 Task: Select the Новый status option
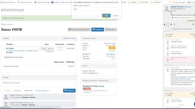tap(7, 91)
